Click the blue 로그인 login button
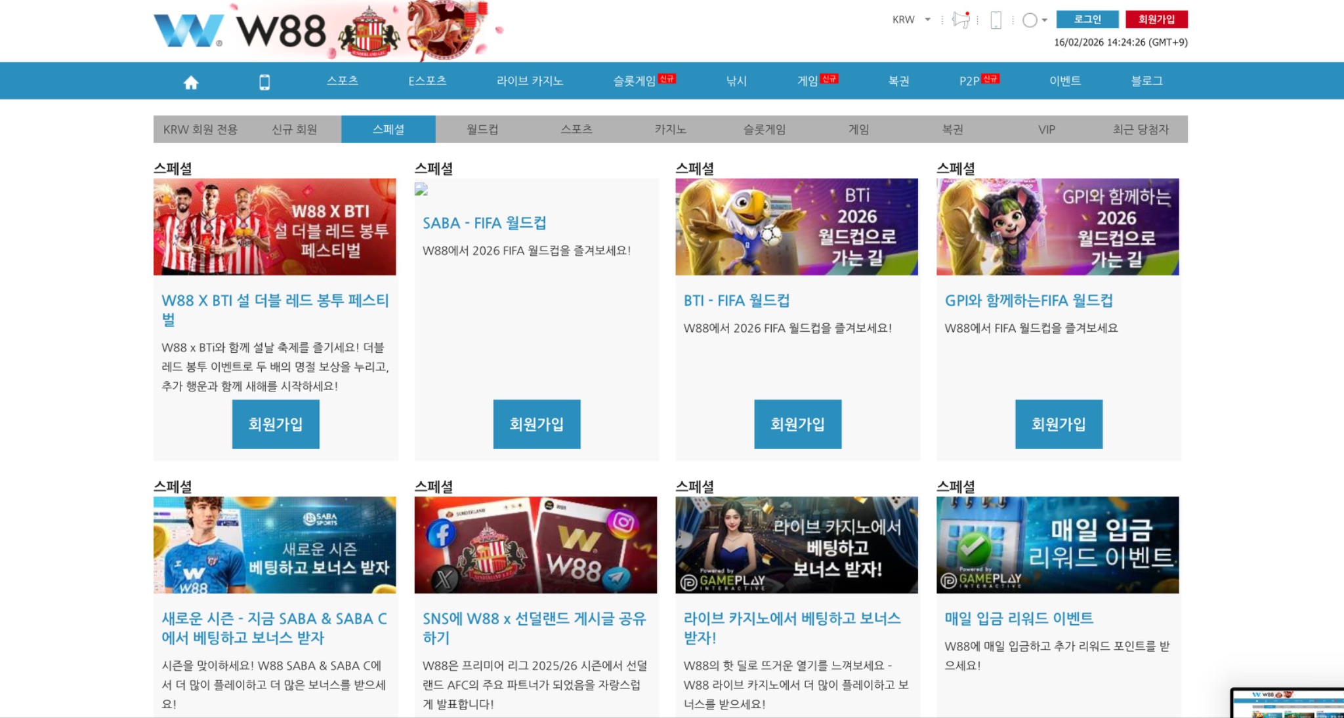The width and height of the screenshot is (1344, 718). click(x=1087, y=20)
